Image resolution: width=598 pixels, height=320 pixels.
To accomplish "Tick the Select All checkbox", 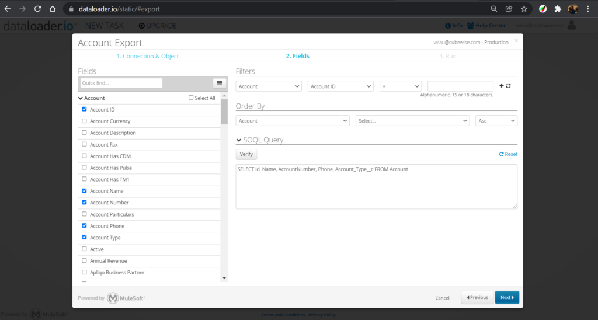I will coord(191,98).
